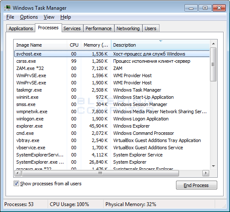Click the horizontal scrollbar right arrow
This screenshot has width=230, height=212.
point(206,173)
